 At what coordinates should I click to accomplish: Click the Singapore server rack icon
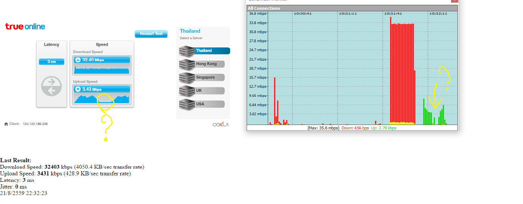click(187, 77)
